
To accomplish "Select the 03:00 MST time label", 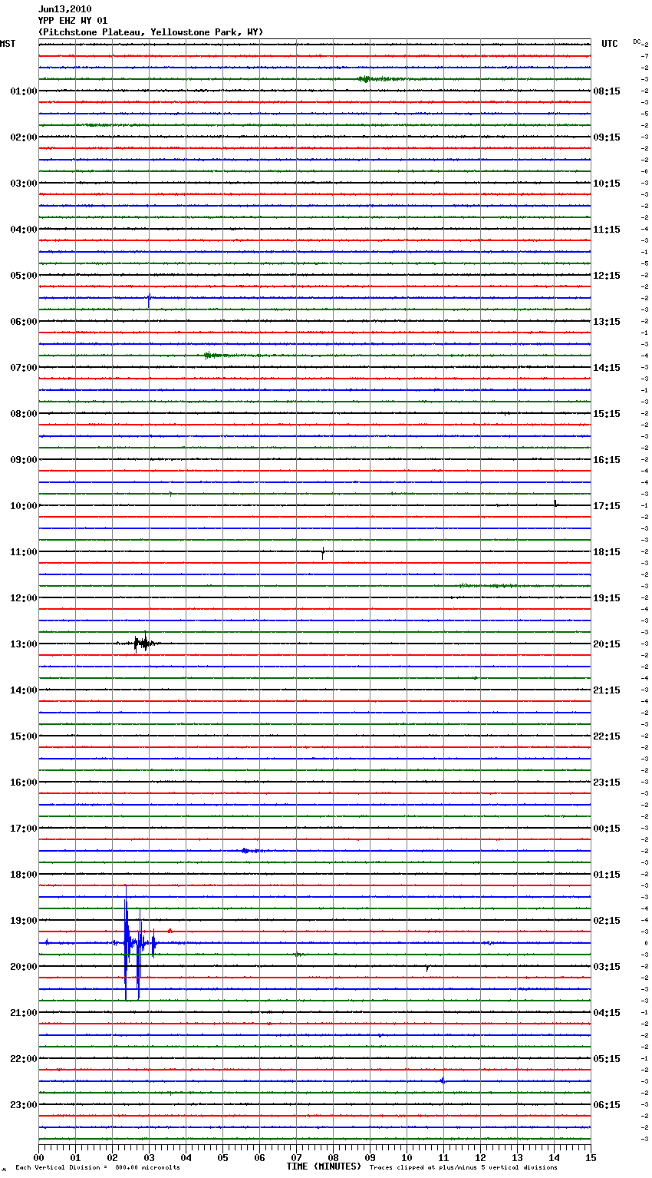I will pyautogui.click(x=24, y=184).
